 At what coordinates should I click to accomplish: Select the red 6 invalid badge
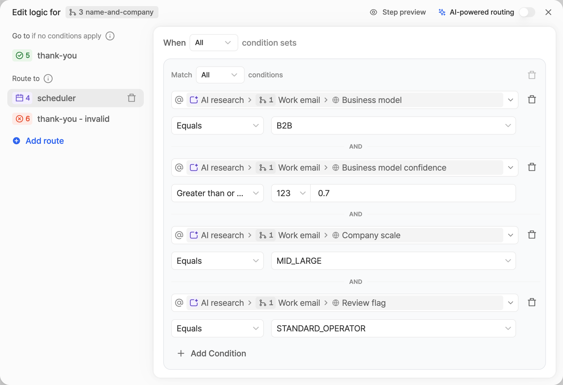[22, 119]
